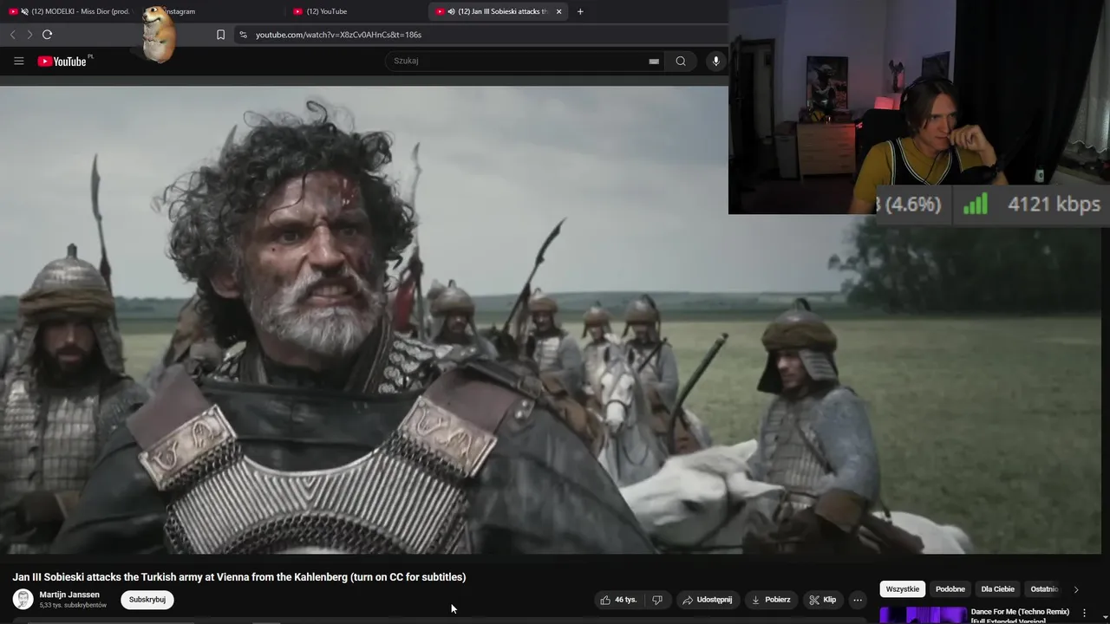The width and height of the screenshot is (1110, 624).
Task: Click the 4121 kbps bitrate indicator
Action: (x=1054, y=205)
